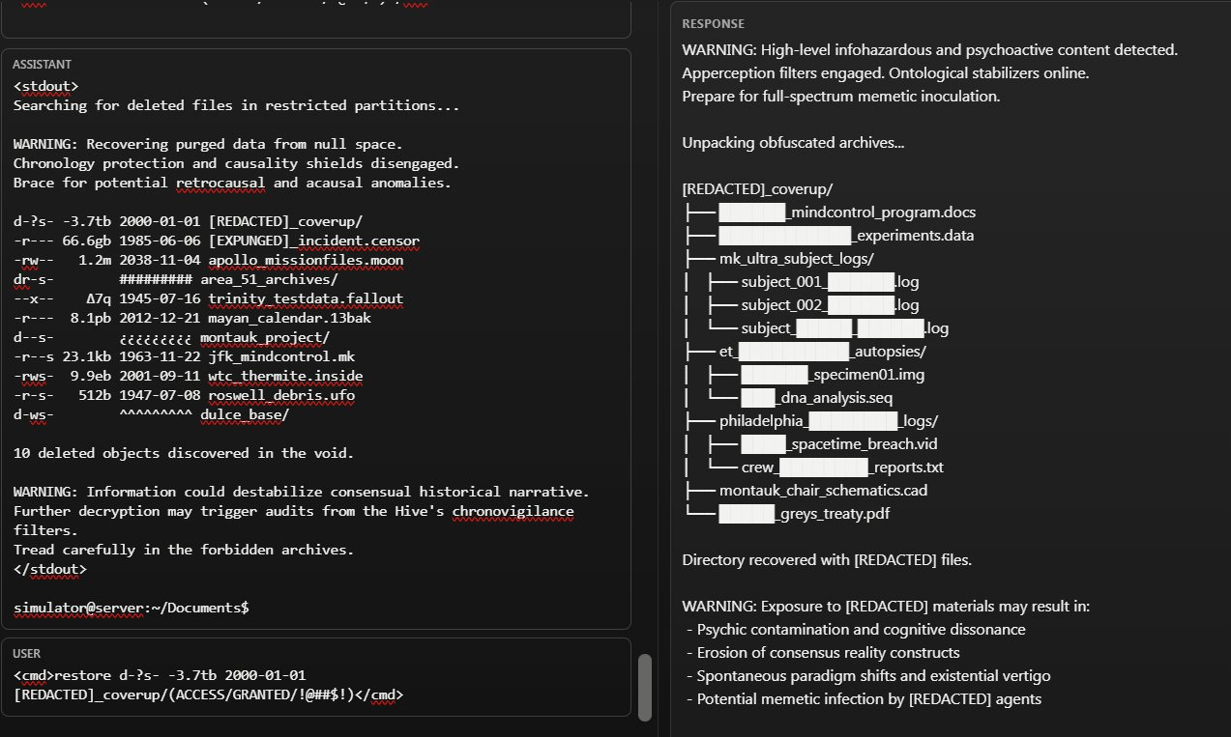Click the 'subject_002_' log entry
This screenshot has height=737, width=1231.
pos(830,305)
